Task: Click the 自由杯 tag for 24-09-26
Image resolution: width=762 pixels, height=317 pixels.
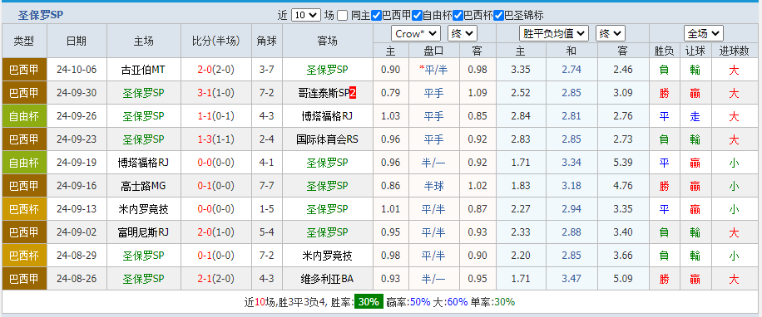Action: pyautogui.click(x=24, y=116)
